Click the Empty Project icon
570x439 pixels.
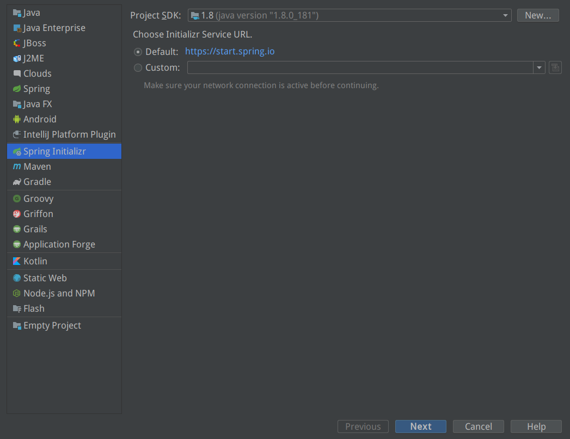tap(17, 326)
